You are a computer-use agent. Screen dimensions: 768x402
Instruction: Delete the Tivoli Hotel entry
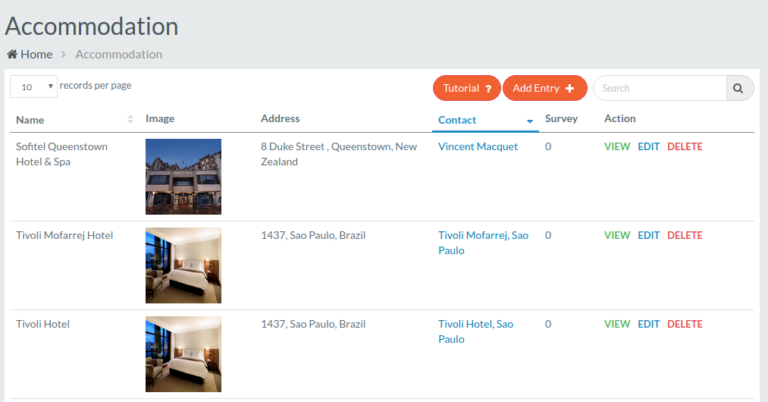pyautogui.click(x=685, y=324)
